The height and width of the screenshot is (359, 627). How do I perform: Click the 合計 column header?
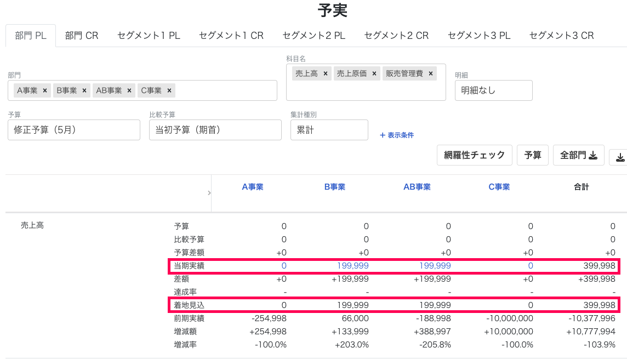582,187
